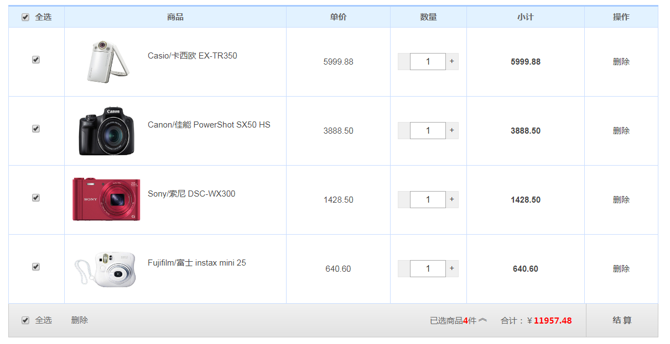Click the unit price 3888.50

point(338,131)
